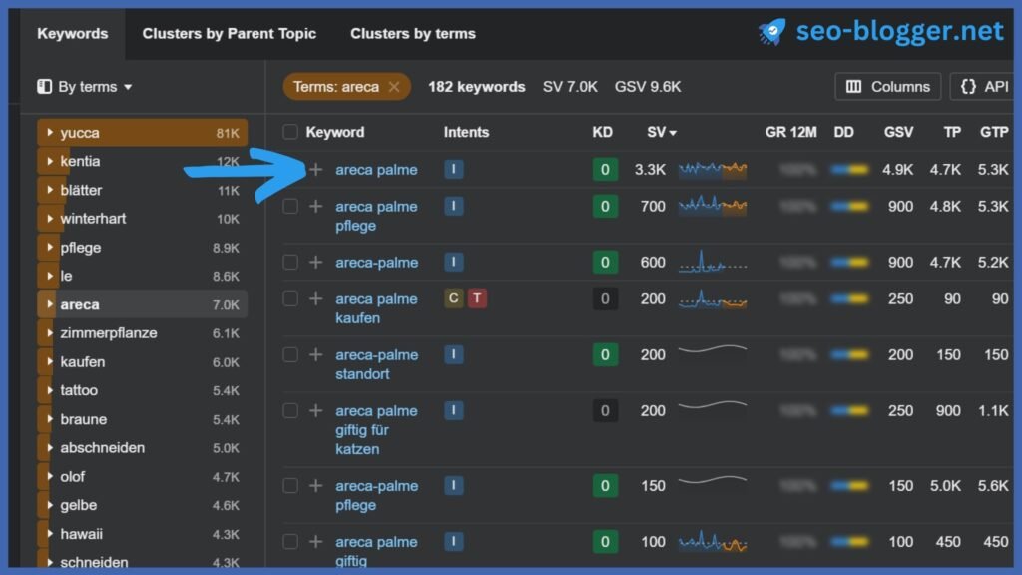
Task: Tick checkbox for 'areca-palme pflege'
Action: (x=290, y=486)
